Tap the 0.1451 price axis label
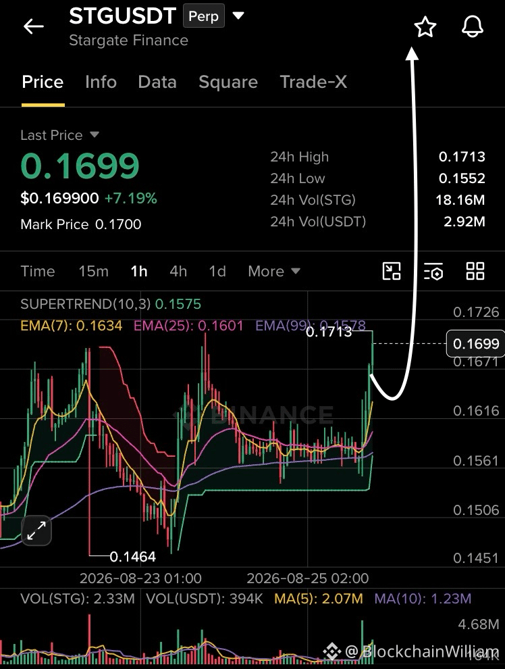 pyautogui.click(x=475, y=558)
